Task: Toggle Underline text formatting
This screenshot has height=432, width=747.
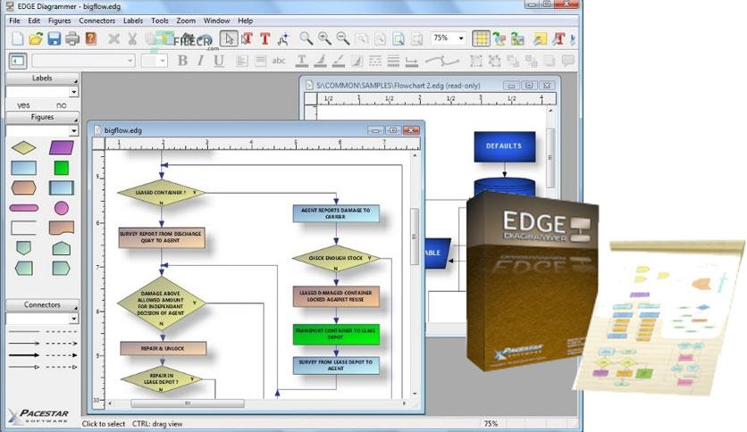Action: 219,61
